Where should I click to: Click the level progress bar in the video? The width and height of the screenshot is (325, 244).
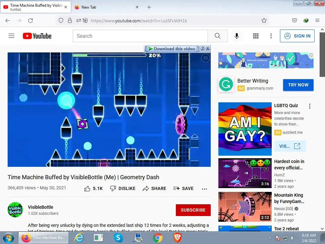(109, 55)
